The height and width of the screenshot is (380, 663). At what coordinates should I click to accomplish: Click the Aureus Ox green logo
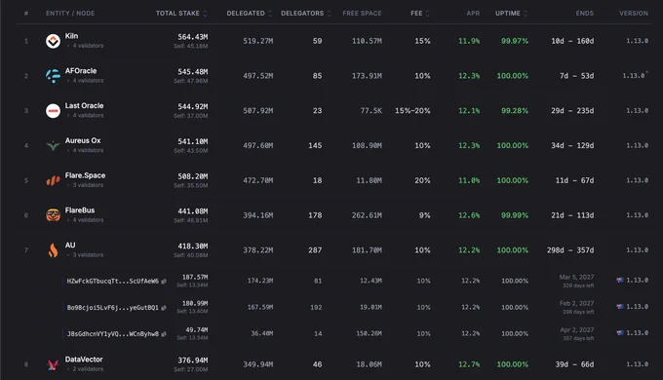coord(53,146)
